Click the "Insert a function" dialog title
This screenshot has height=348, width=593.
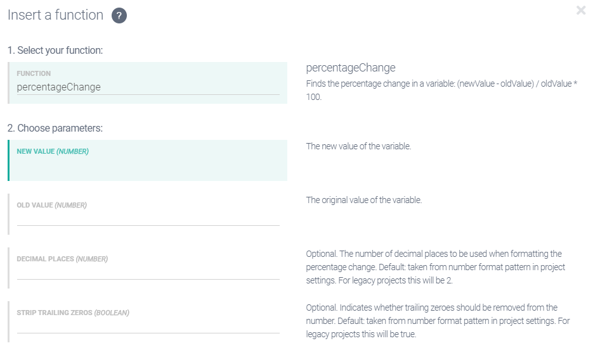[x=55, y=15]
